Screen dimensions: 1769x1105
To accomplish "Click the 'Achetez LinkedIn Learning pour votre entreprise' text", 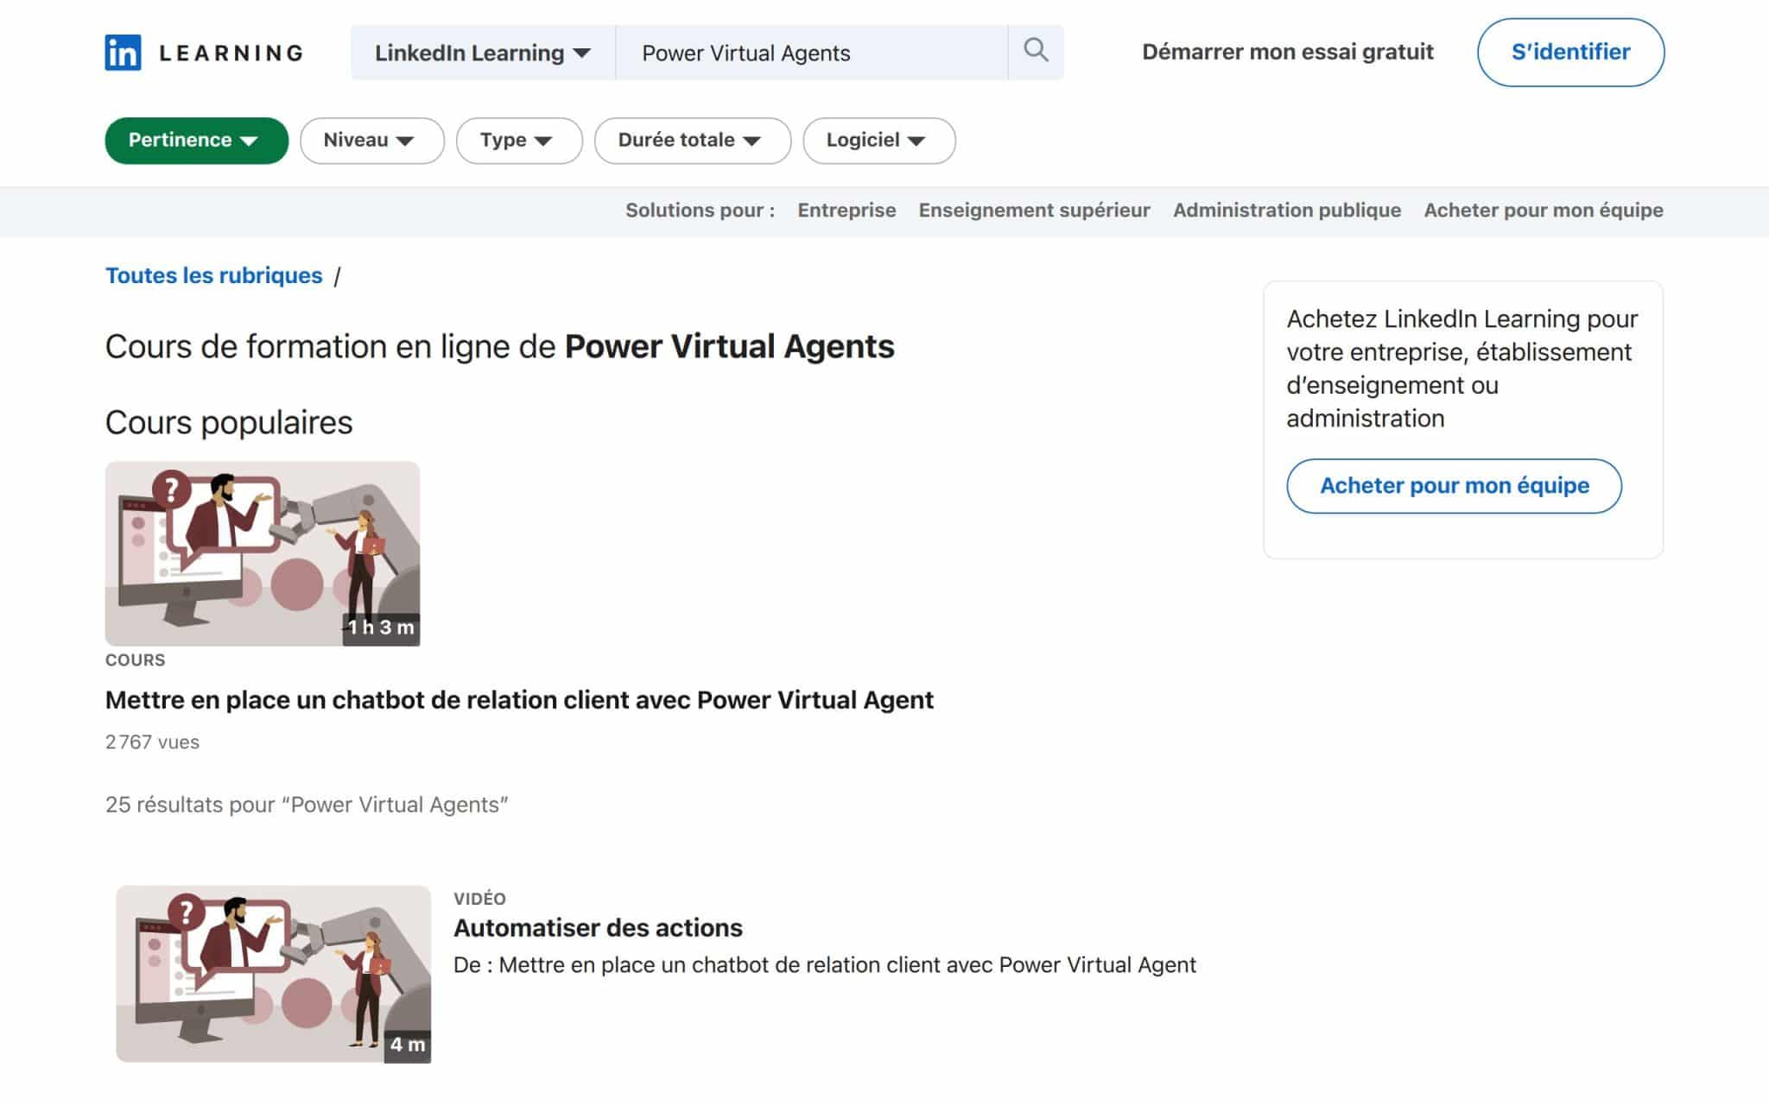I will tap(1461, 368).
